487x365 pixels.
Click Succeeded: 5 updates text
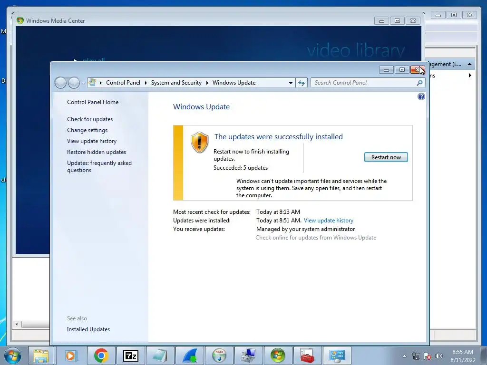(240, 168)
